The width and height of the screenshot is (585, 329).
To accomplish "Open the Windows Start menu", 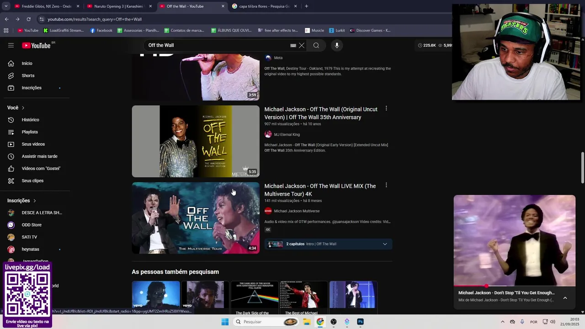I will coord(225,322).
